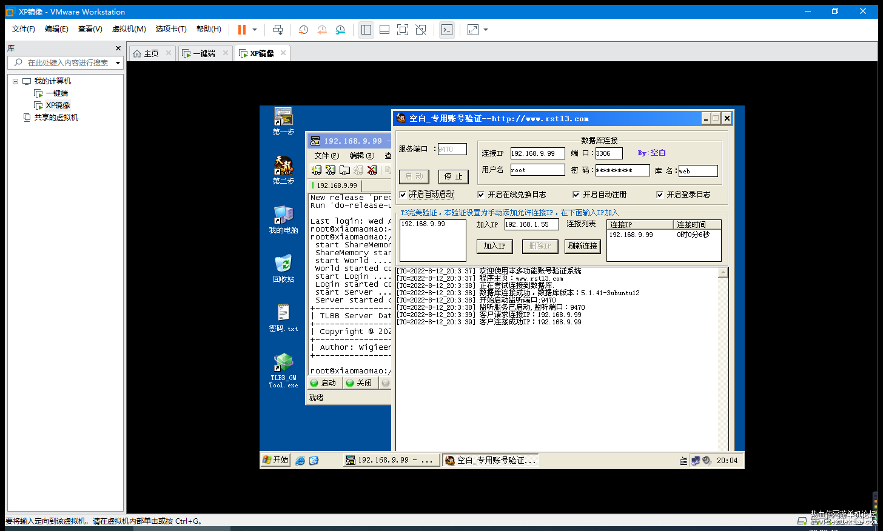Open 文件(F) menu in the 192.168.9.99 window
This screenshot has height=531, width=883.
[326, 156]
